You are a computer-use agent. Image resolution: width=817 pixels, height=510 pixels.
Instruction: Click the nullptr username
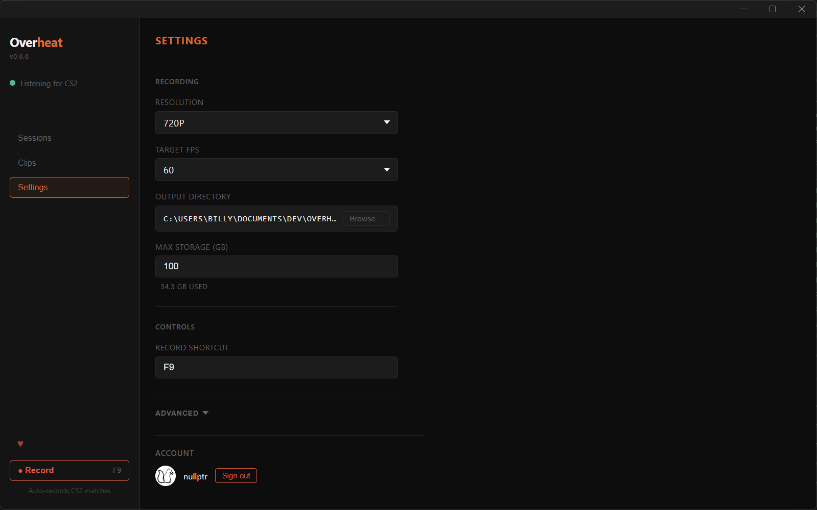point(195,476)
